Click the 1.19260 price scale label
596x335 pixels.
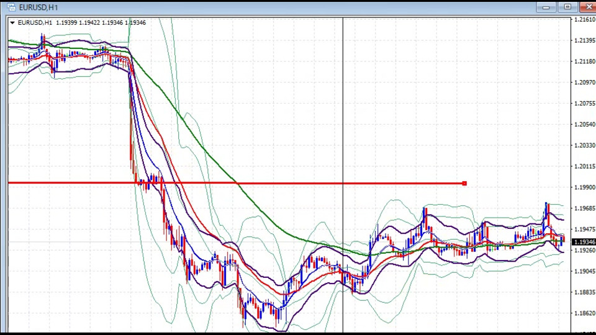[x=585, y=250]
